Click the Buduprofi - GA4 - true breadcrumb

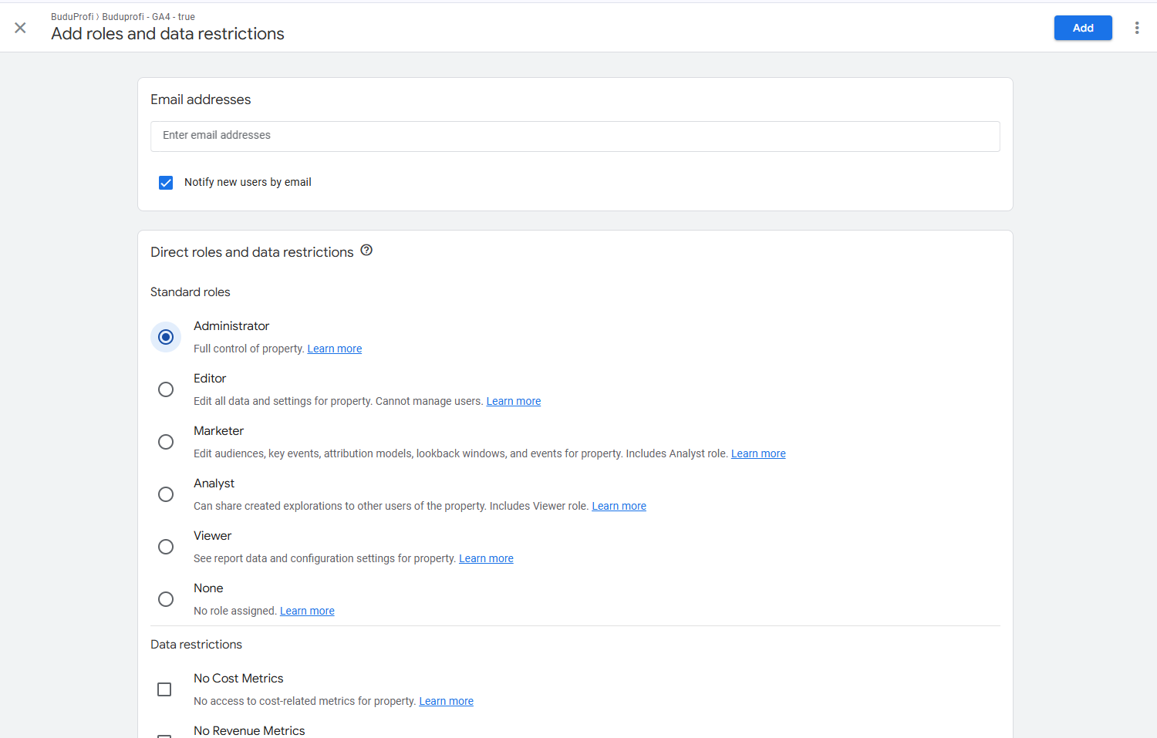[x=148, y=17]
